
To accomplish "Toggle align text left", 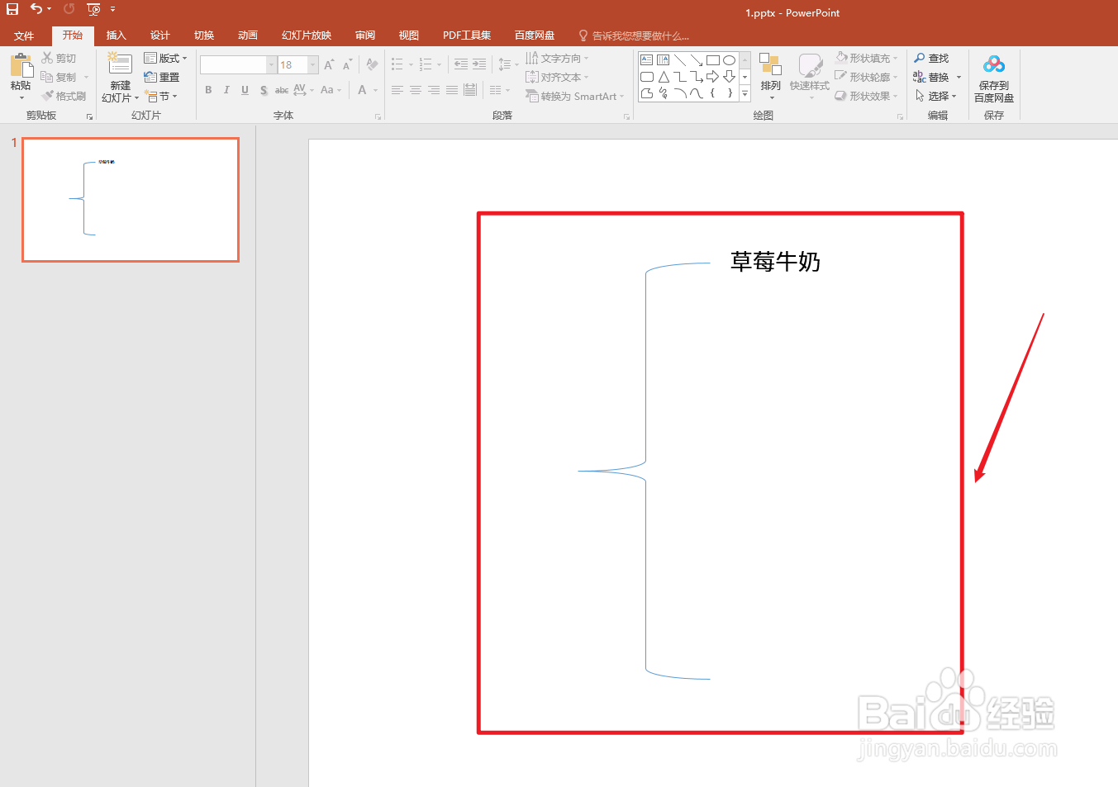I will 397,90.
